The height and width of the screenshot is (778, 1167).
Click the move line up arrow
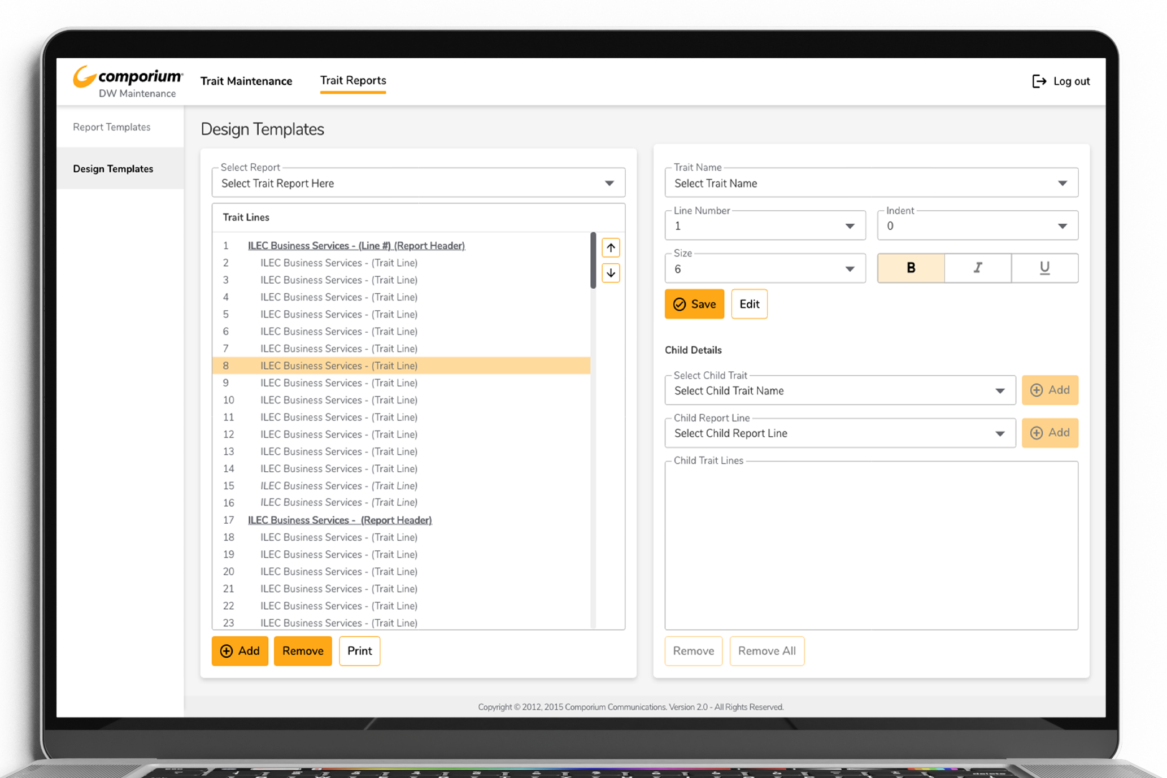point(611,247)
